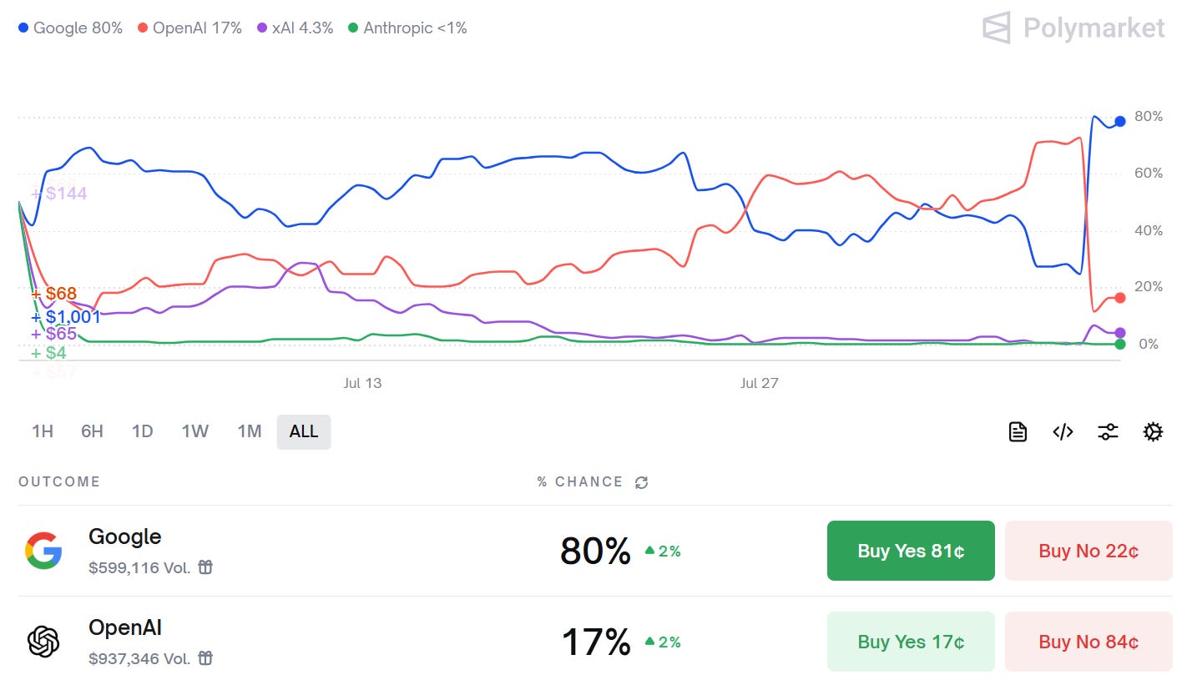Select the 1H time range

pos(43,431)
